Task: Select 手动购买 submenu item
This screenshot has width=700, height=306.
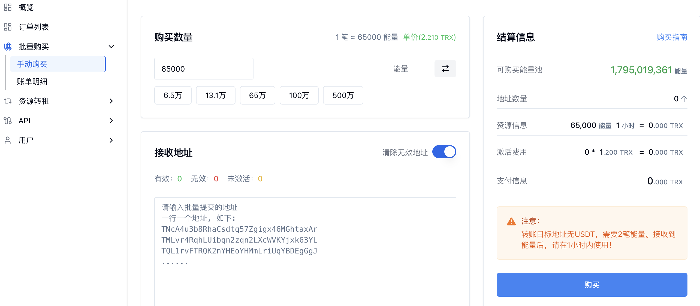Action: pyautogui.click(x=58, y=64)
